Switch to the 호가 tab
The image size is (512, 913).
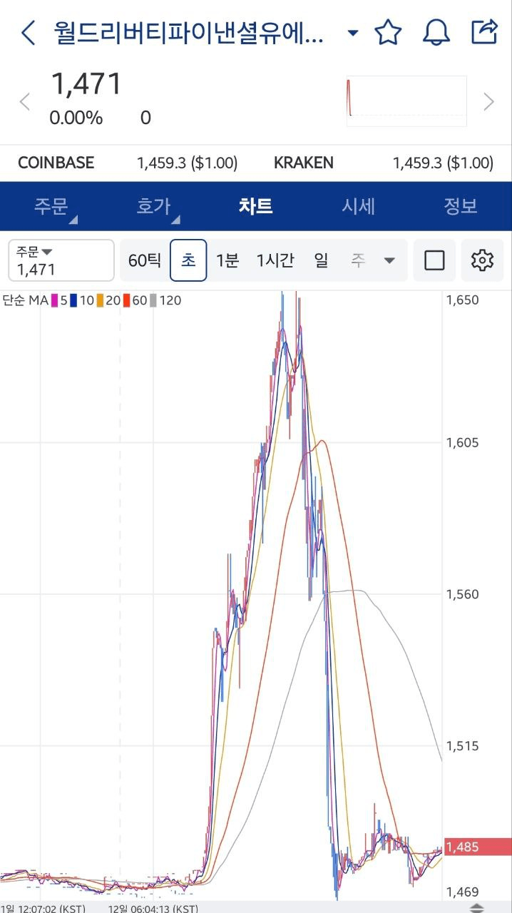[154, 207]
